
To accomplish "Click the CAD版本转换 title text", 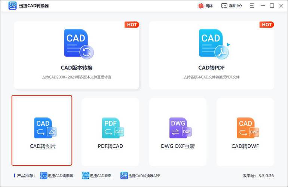I will (77, 68).
